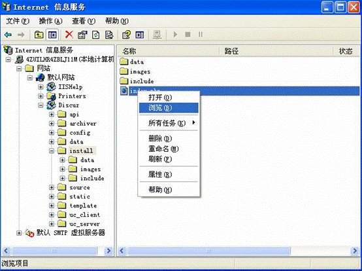The width and height of the screenshot is (362, 271).
Task: Expand the api folder node
Action: point(52,115)
